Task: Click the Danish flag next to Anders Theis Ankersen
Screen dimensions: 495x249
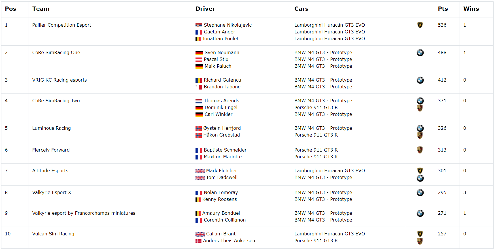Action: click(198, 241)
